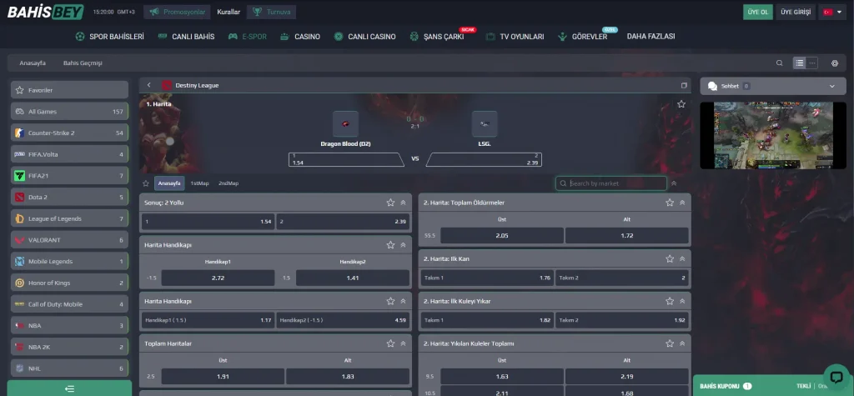Viewport: 854px width, 396px height.
Task: Select Dota 2 in sidebar
Action: click(x=70, y=198)
